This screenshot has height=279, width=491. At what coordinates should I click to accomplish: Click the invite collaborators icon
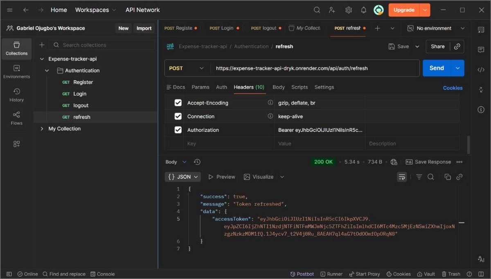pyautogui.click(x=332, y=10)
